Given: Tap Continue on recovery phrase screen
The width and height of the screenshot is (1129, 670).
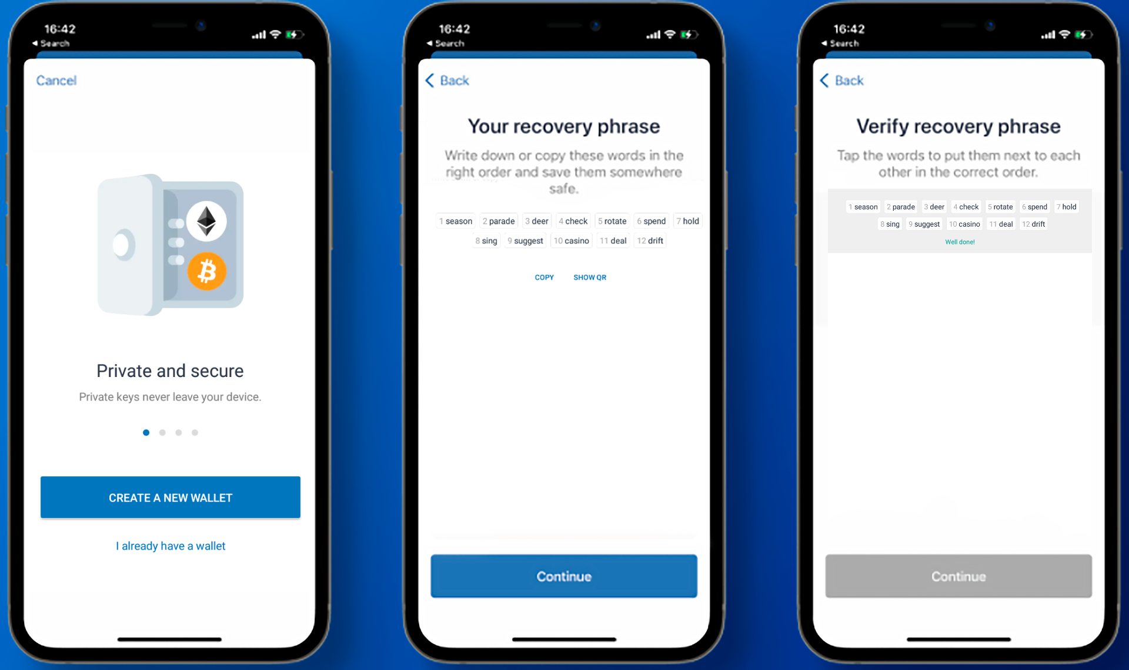Looking at the screenshot, I should 564,576.
